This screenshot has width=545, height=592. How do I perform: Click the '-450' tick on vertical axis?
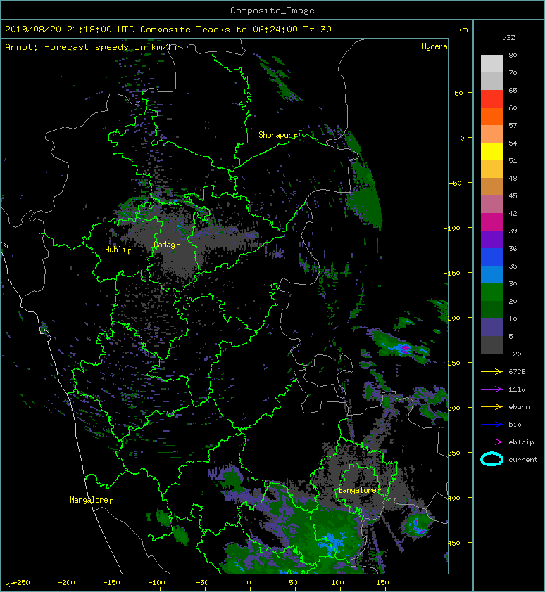tap(451, 543)
